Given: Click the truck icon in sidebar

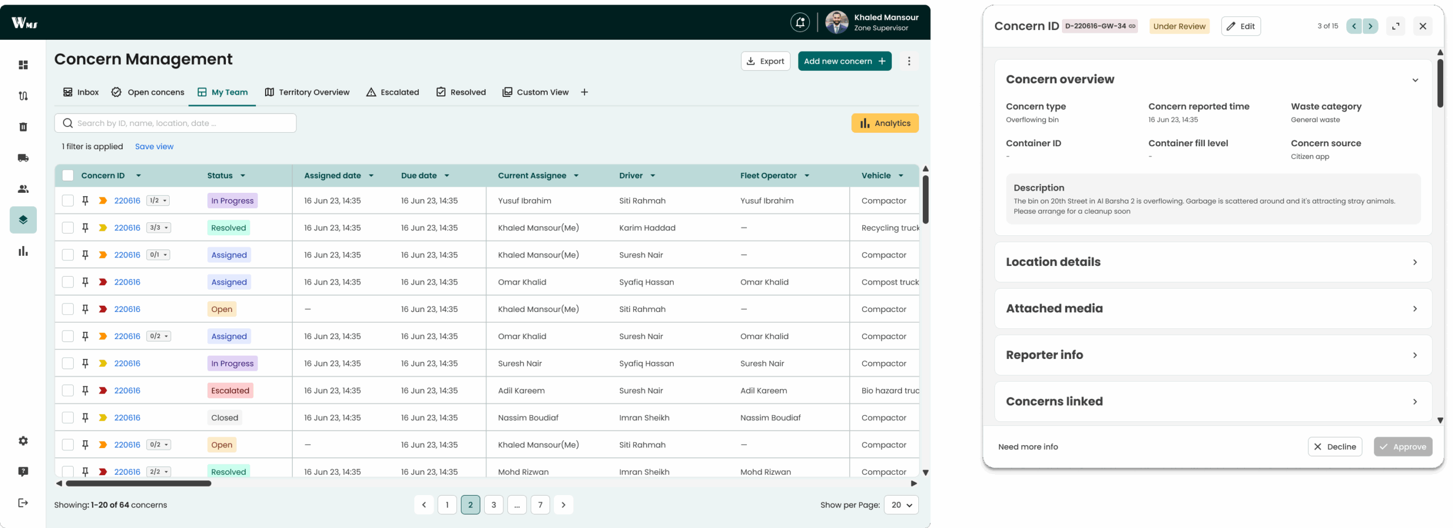Looking at the screenshot, I should pyautogui.click(x=23, y=158).
